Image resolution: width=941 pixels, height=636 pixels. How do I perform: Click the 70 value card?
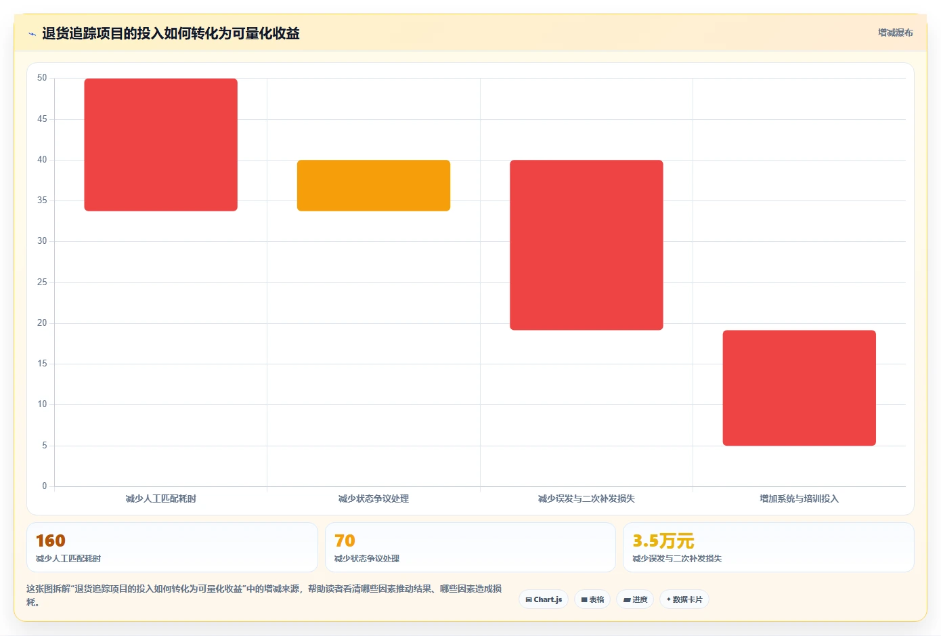pyautogui.click(x=470, y=547)
